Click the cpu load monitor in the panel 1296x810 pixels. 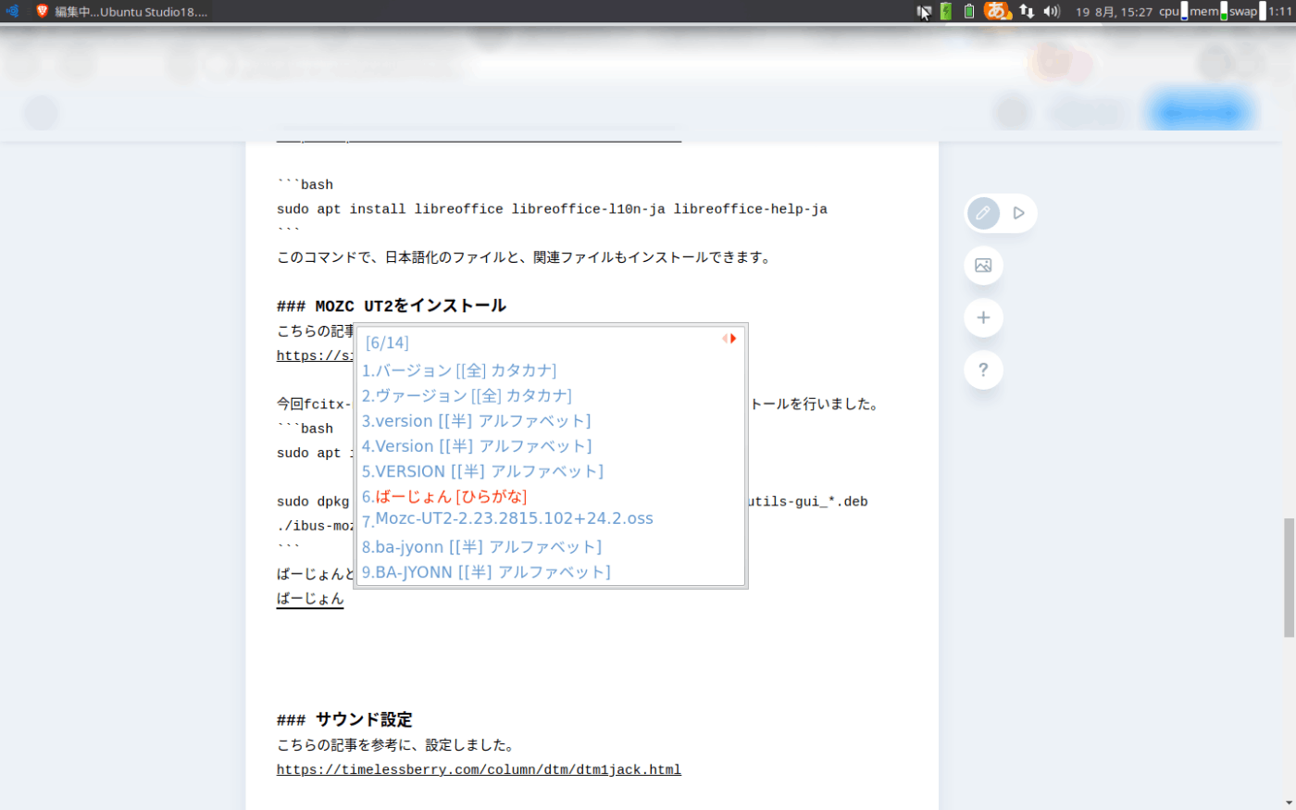pyautogui.click(x=1173, y=11)
